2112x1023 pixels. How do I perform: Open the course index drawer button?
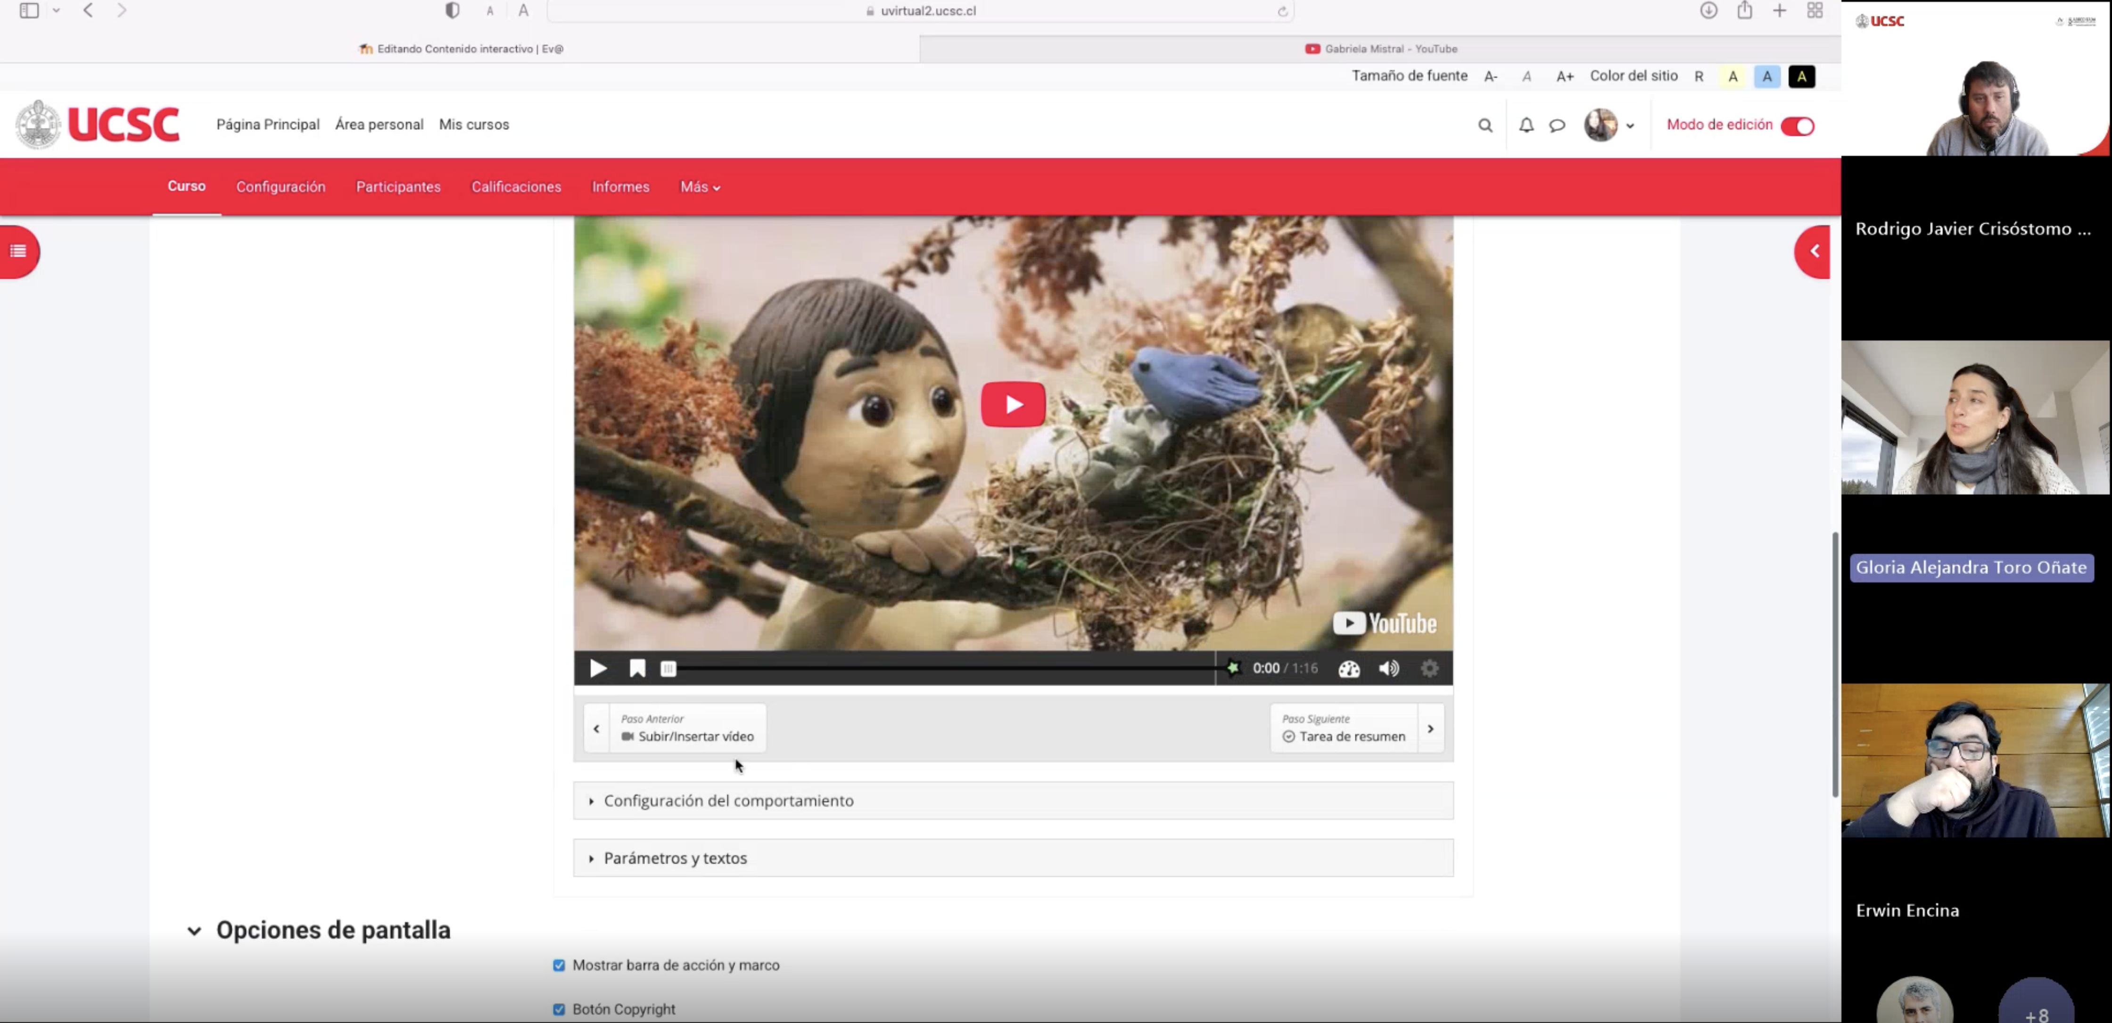[x=19, y=252]
